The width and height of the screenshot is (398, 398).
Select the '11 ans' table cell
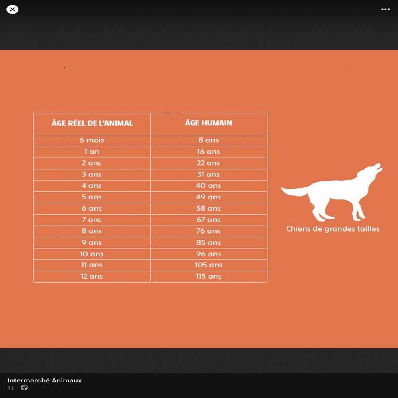(x=92, y=265)
